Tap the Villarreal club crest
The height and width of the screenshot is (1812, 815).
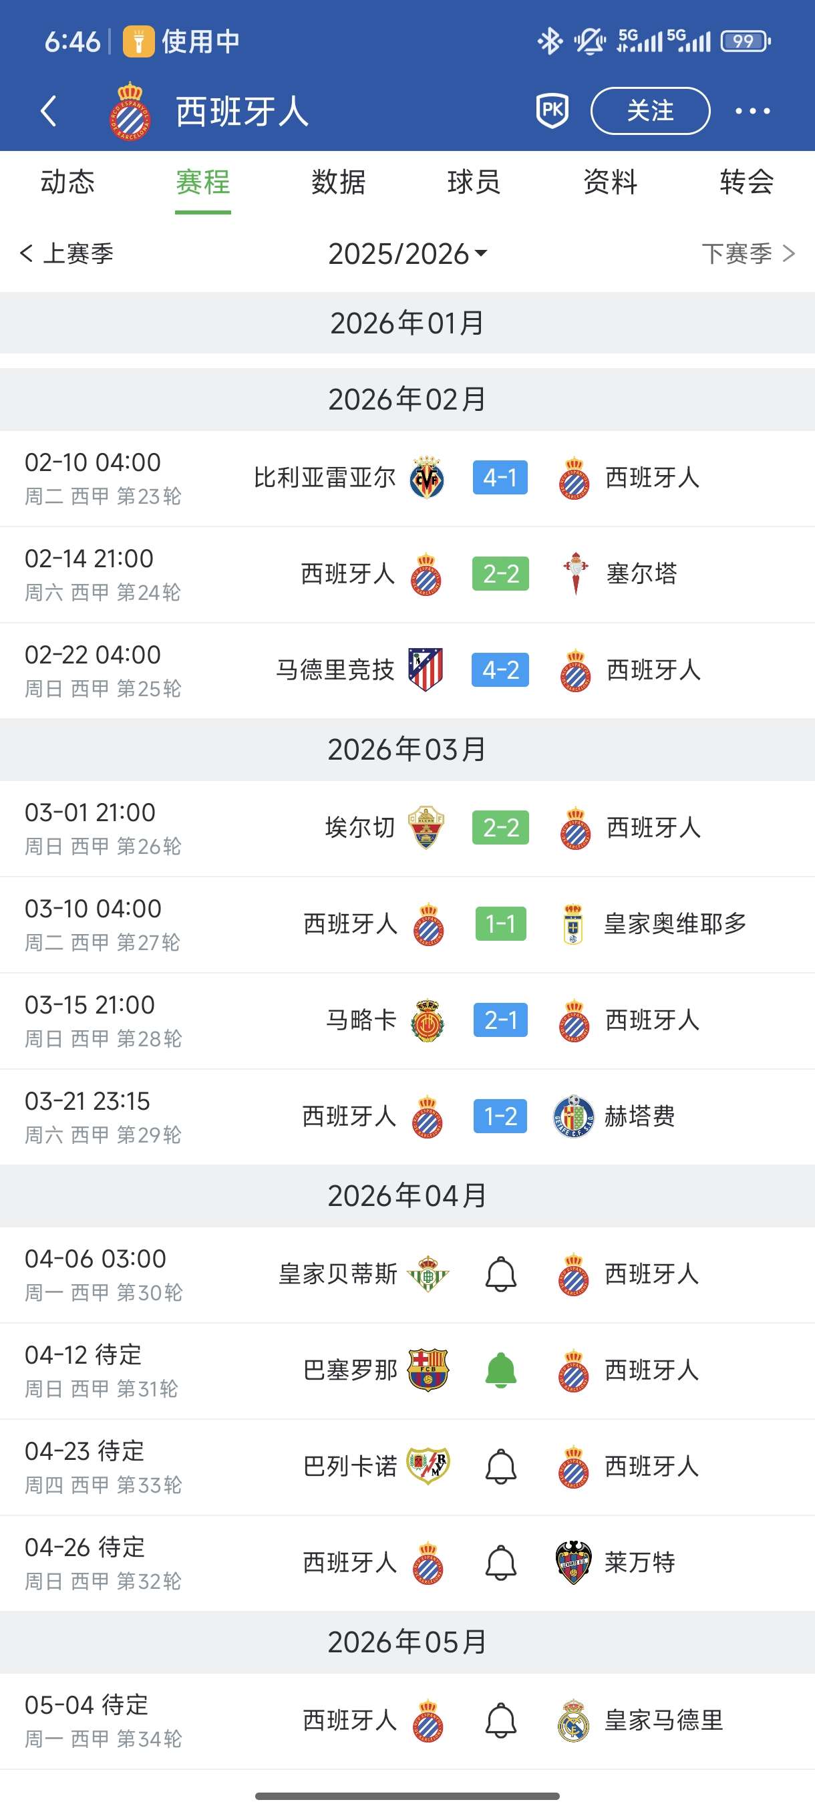(427, 478)
